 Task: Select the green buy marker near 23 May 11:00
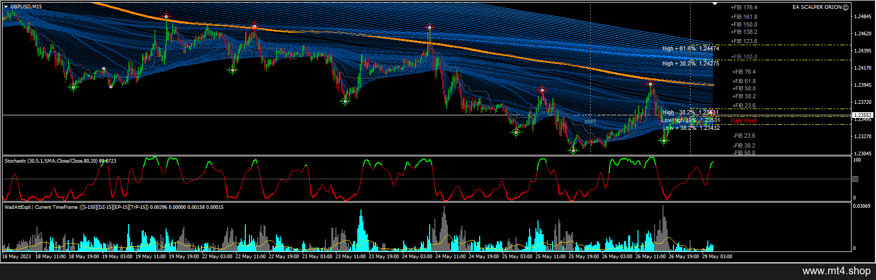pos(345,101)
